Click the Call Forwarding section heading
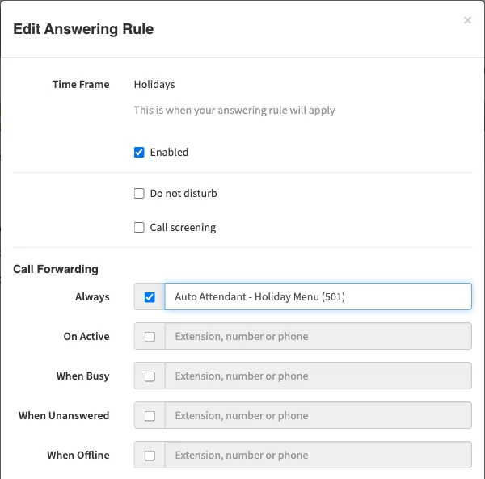 (x=56, y=269)
